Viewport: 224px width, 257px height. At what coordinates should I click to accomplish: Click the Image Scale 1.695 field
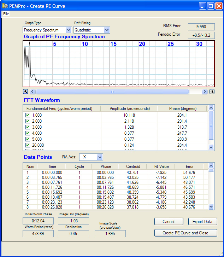click(110, 234)
